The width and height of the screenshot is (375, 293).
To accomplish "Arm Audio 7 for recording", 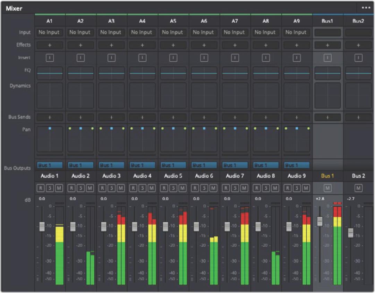I will click(x=225, y=188).
